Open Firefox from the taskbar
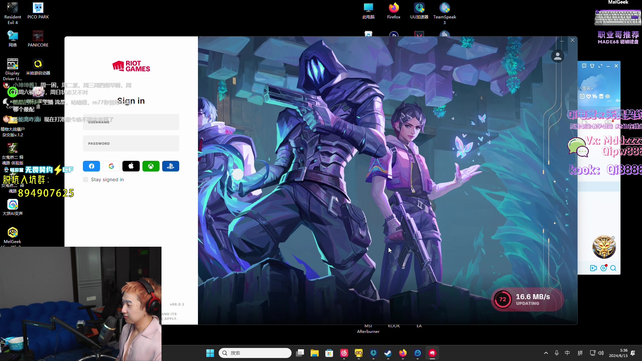The width and height of the screenshot is (642, 361). point(403,353)
